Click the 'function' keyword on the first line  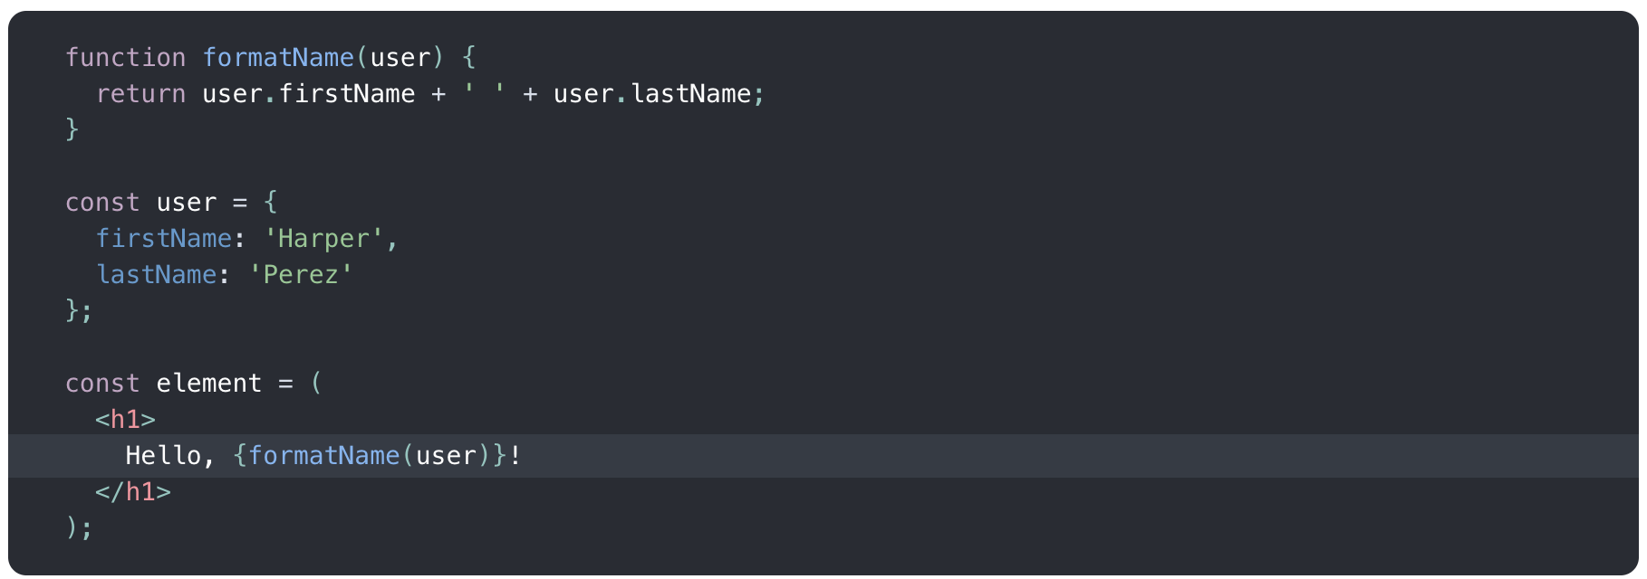[125, 58]
